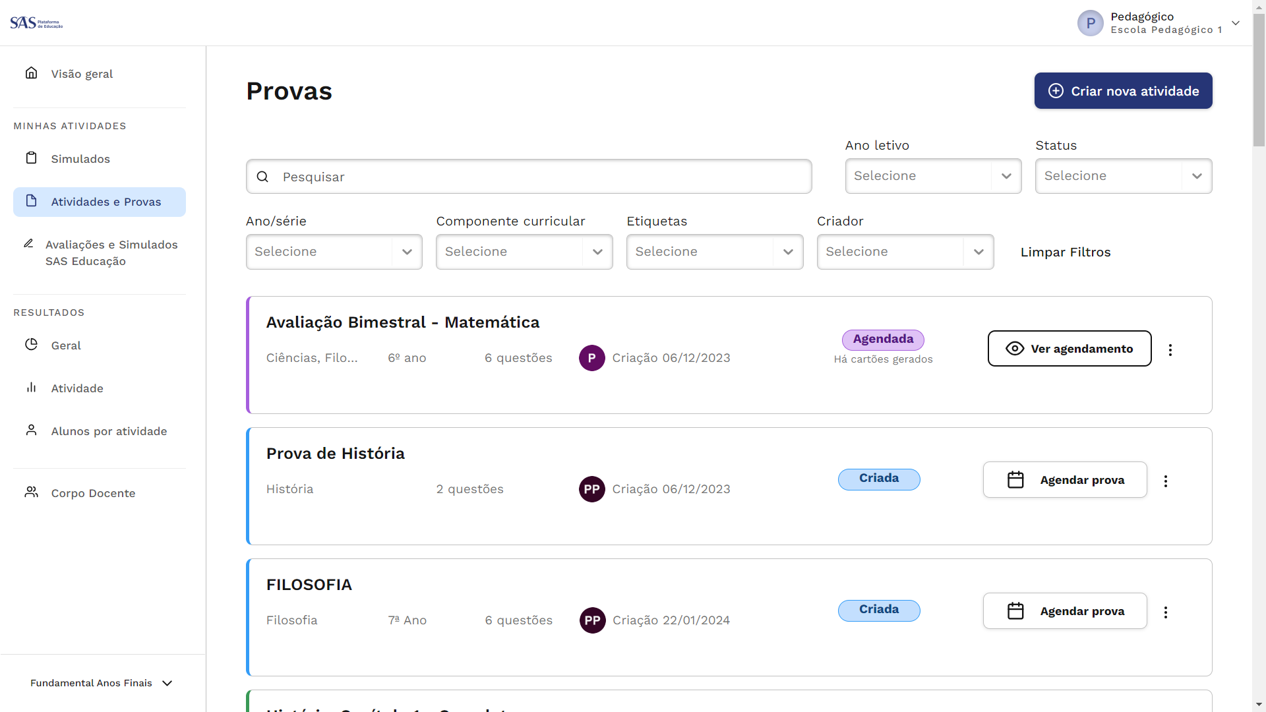Viewport: 1266px width, 712px height.
Task: Click the pie chart icon beside Geral
Action: pos(31,344)
